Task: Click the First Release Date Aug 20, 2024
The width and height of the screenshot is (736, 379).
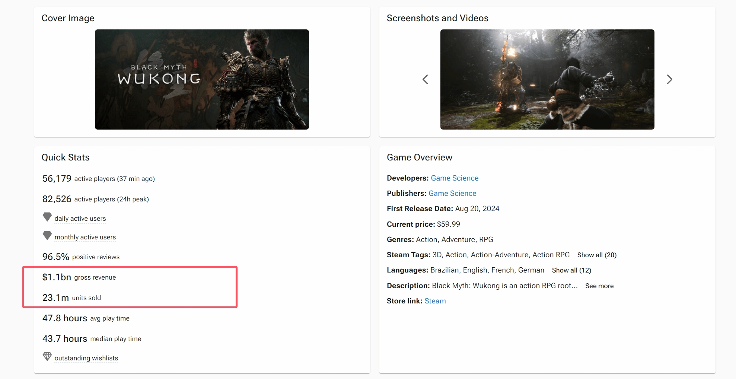Action: (x=443, y=208)
